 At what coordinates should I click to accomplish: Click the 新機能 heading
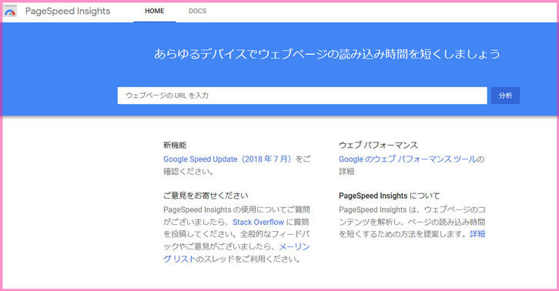175,145
